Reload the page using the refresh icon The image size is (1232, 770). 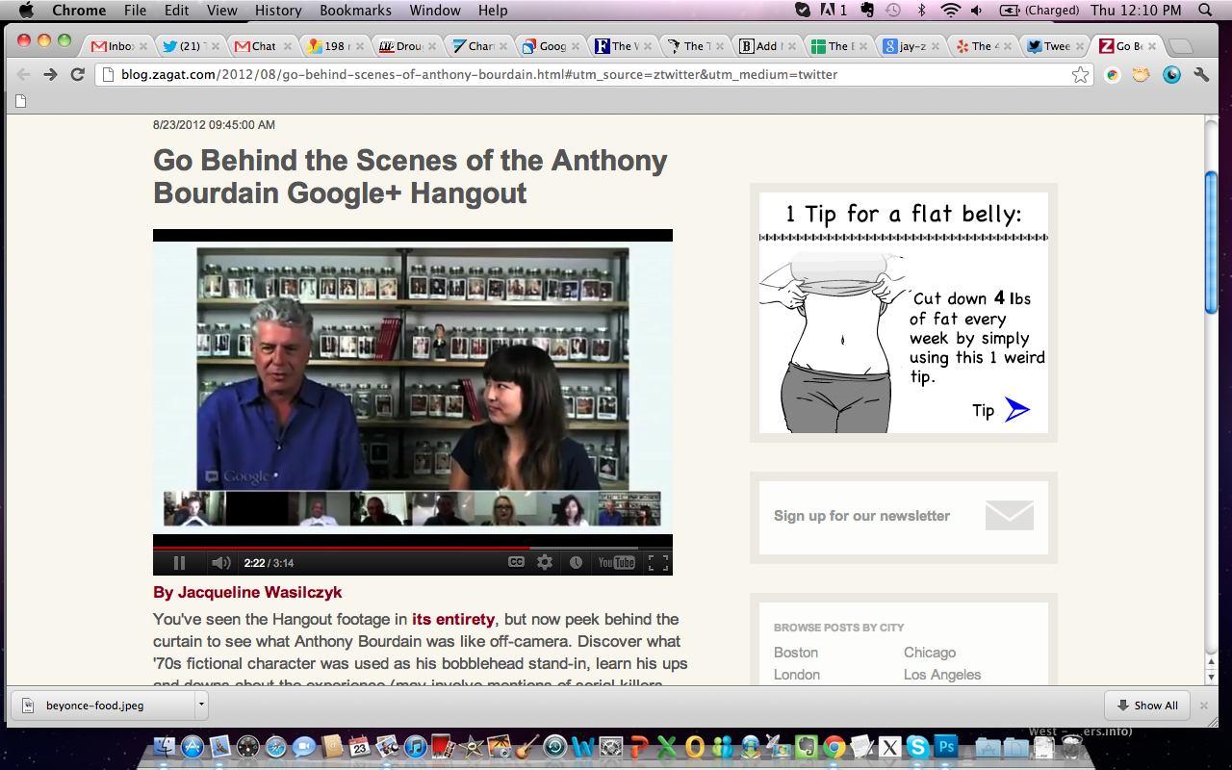78,75
